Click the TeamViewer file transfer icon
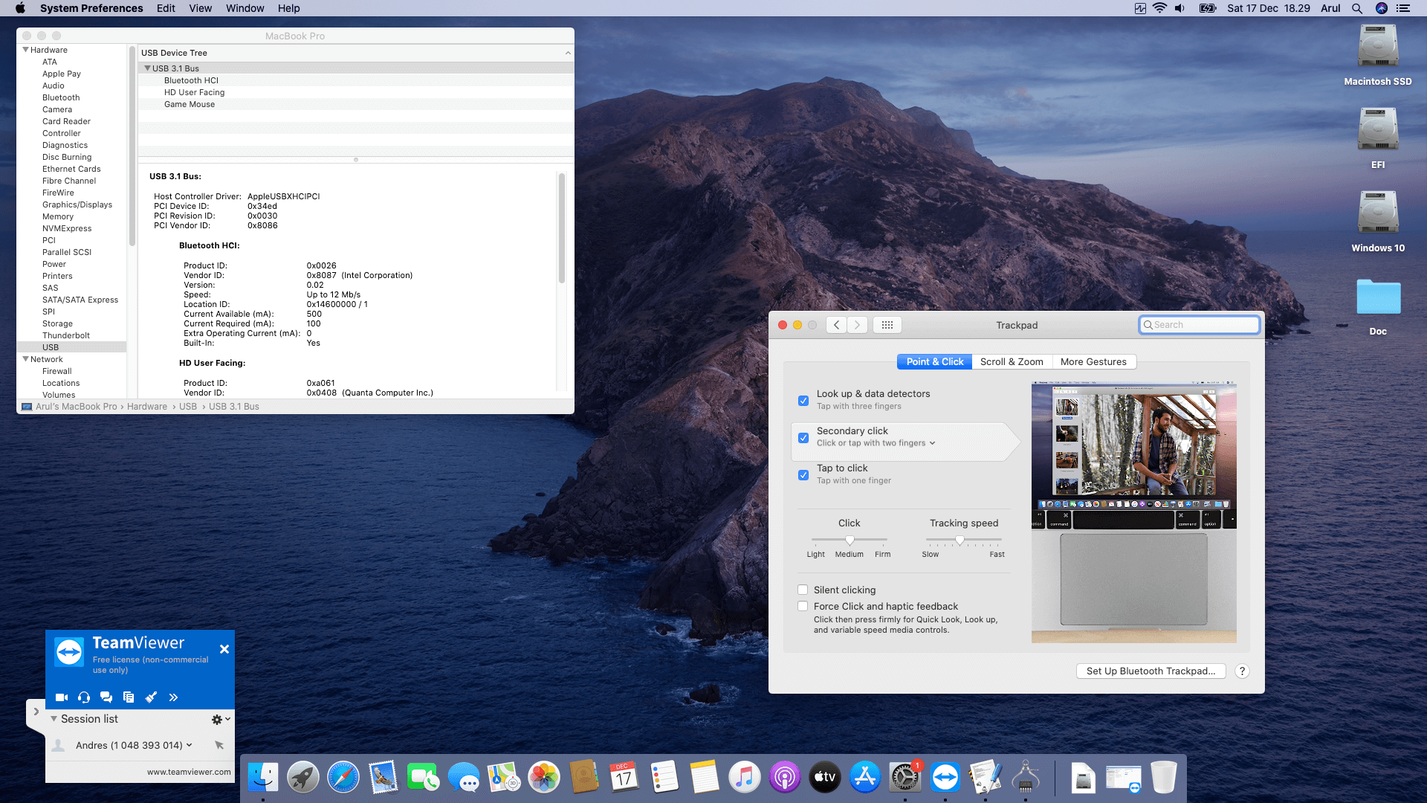1427x803 pixels. coord(129,697)
